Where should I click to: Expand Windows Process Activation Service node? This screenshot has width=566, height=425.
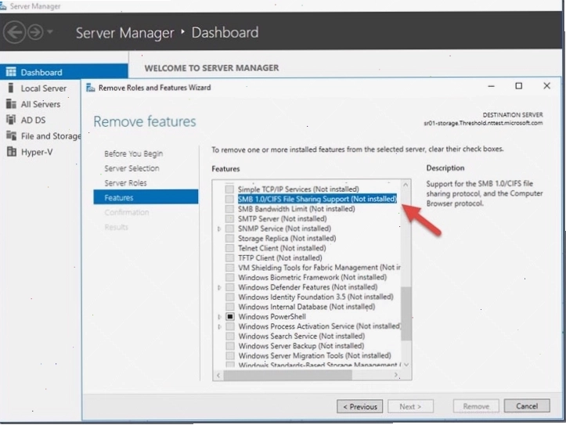[x=219, y=326]
